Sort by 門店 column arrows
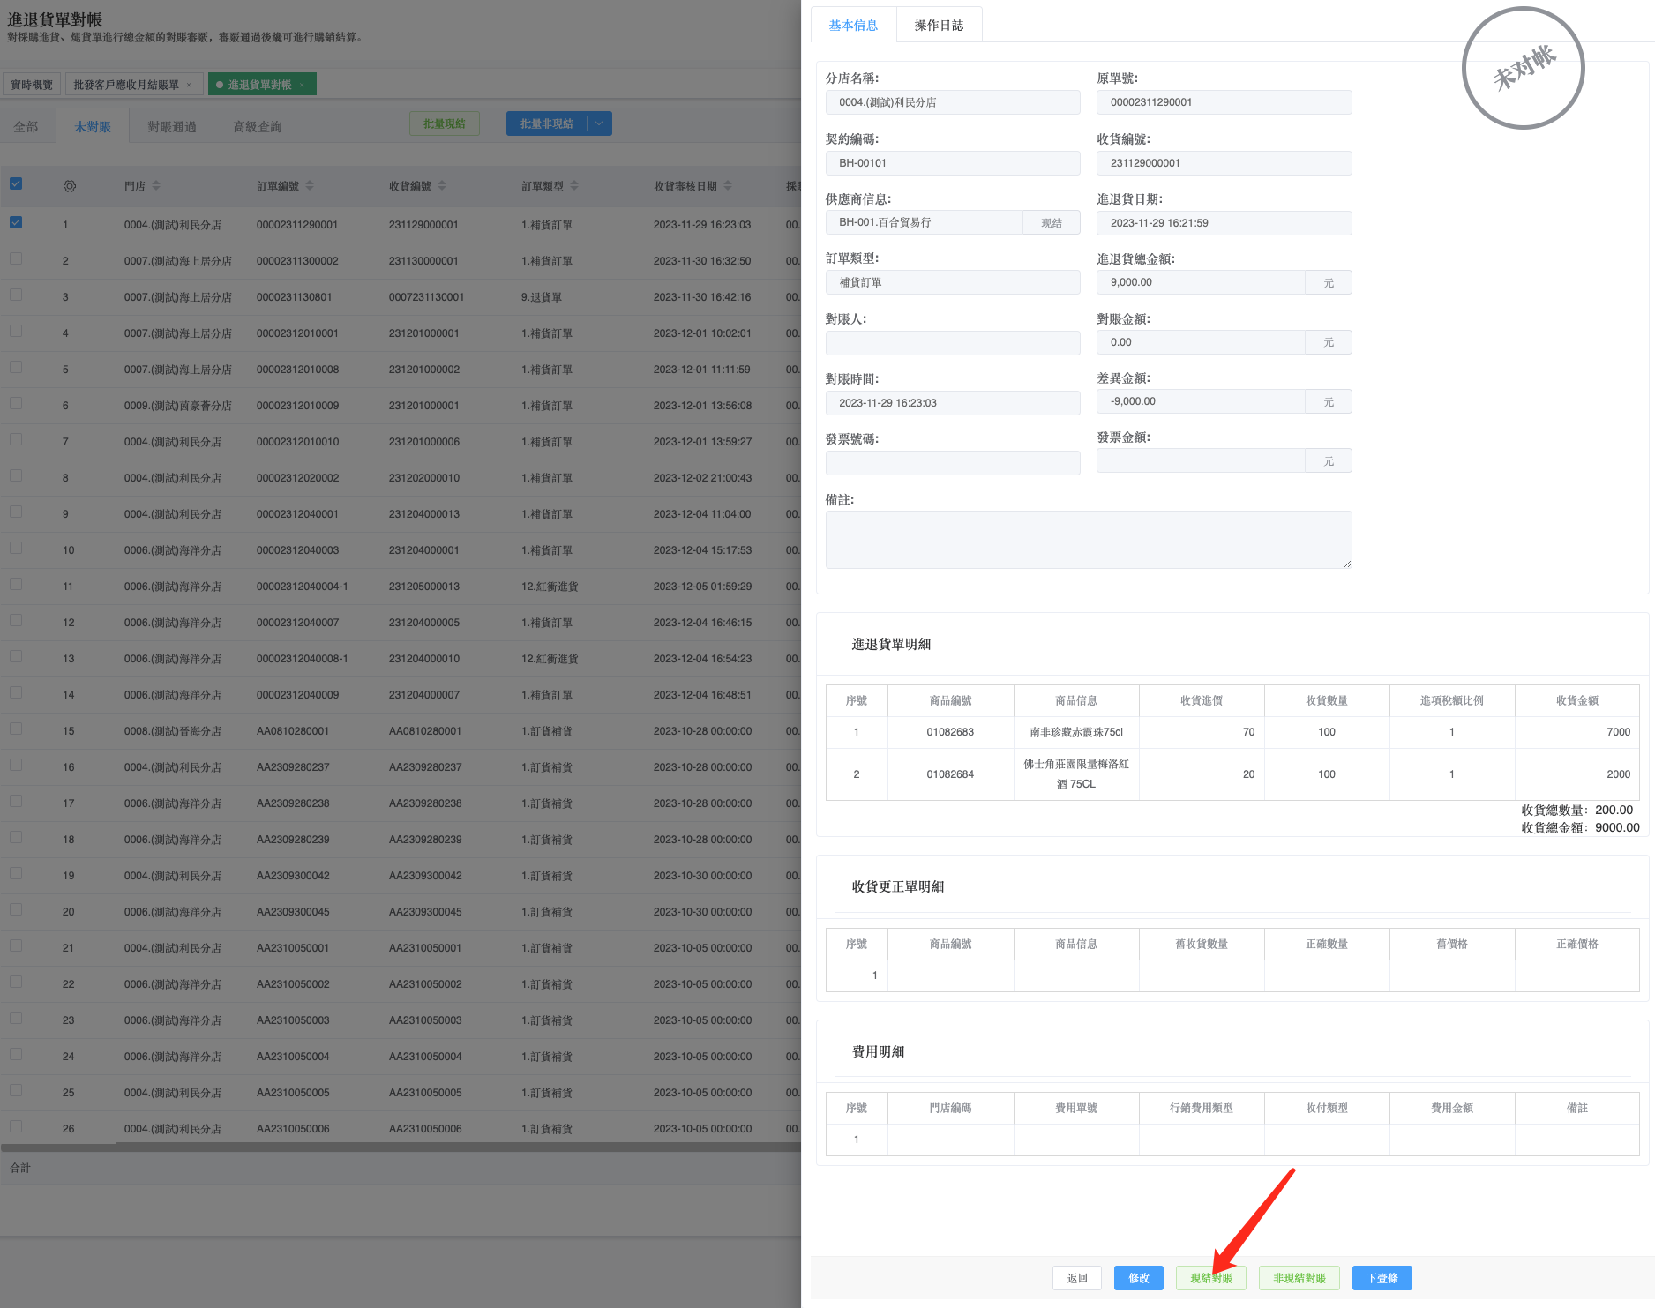1655x1308 pixels. pyautogui.click(x=156, y=186)
